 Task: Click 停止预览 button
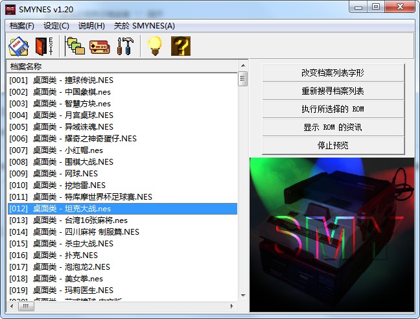(333, 145)
